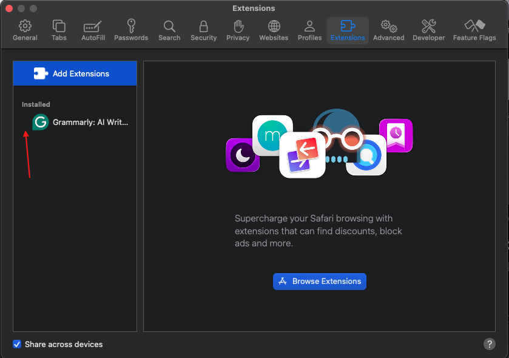Switch to the Tabs preferences icon
This screenshot has height=358, width=509.
pos(59,30)
